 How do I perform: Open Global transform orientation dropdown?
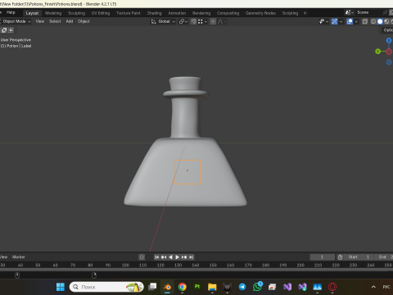(163, 21)
